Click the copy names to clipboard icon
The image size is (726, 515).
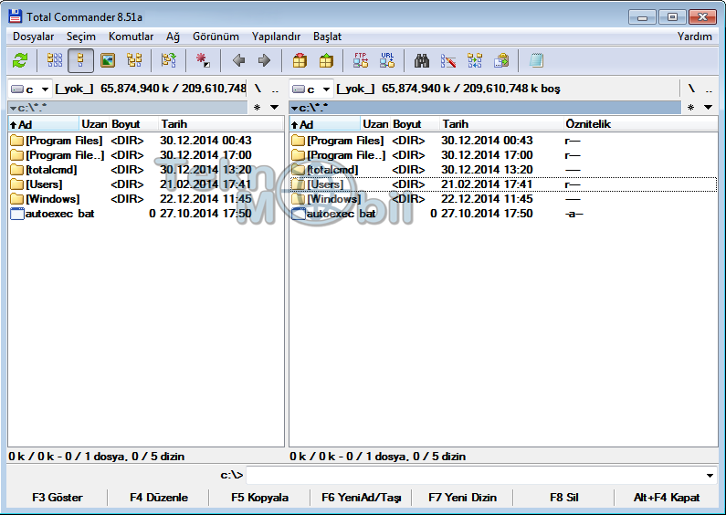(501, 60)
